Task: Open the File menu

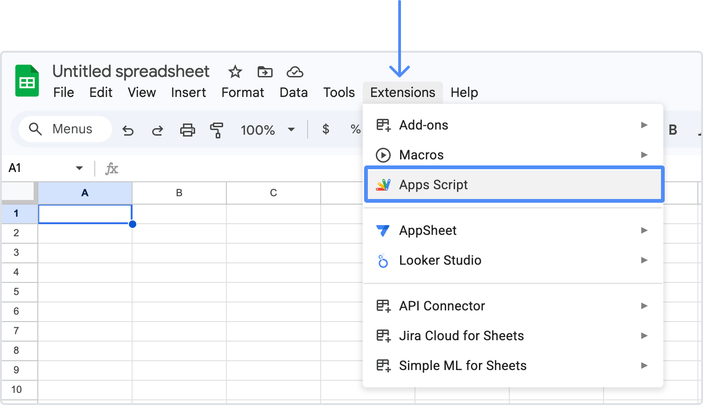Action: pyautogui.click(x=63, y=92)
